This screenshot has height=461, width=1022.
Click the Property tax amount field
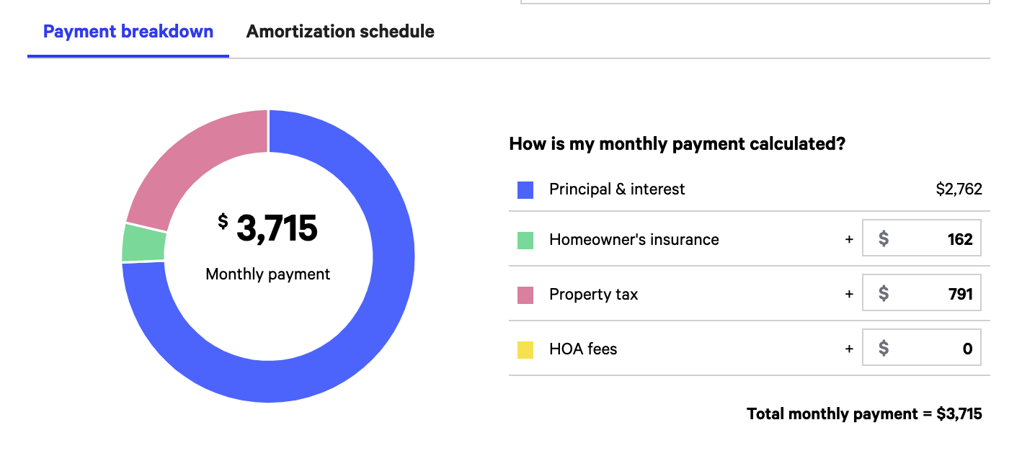pyautogui.click(x=922, y=294)
